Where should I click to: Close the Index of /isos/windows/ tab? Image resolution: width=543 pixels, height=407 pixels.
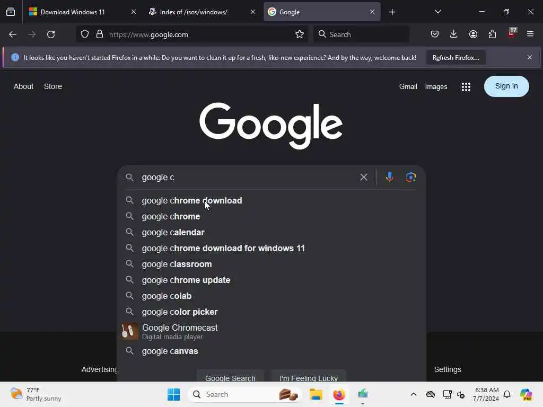pos(253,12)
